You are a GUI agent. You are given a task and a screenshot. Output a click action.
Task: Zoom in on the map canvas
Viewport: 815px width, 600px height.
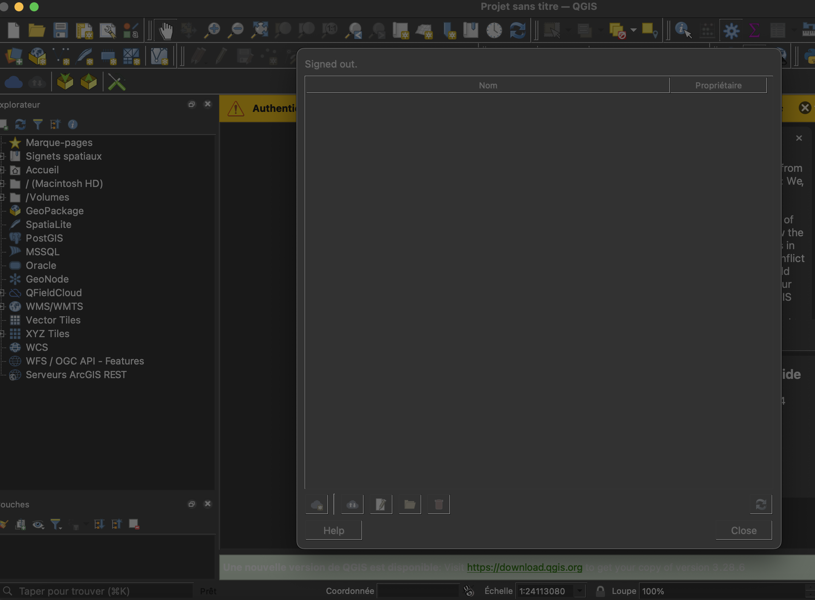pyautogui.click(x=212, y=30)
